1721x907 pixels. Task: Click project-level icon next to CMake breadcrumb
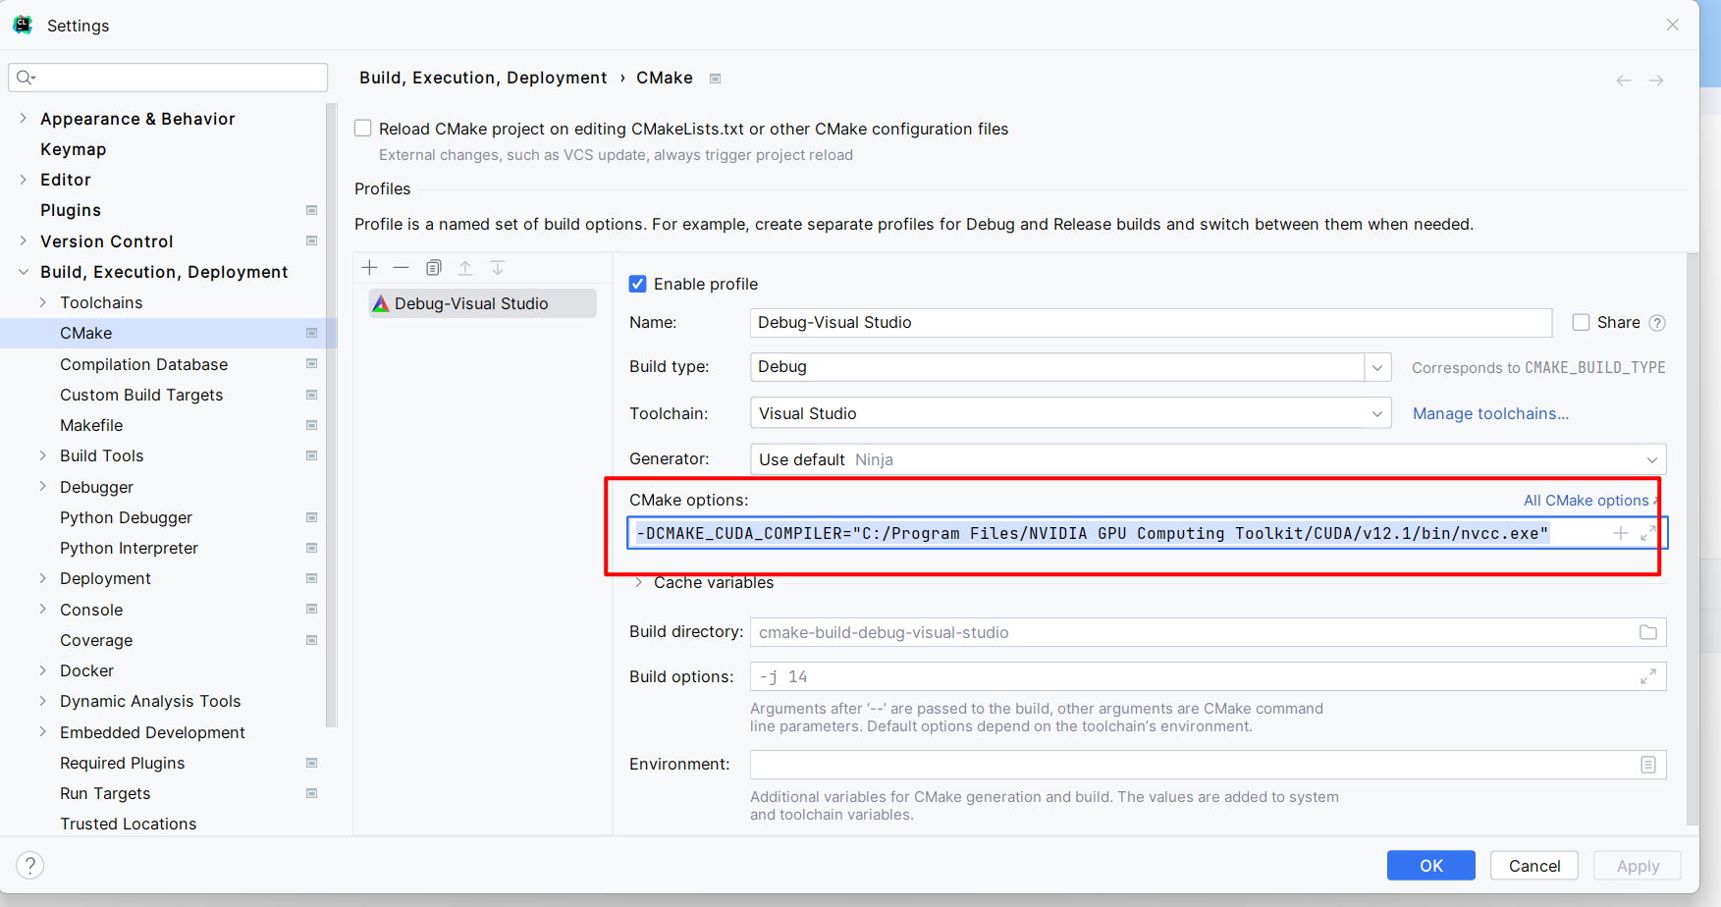(716, 79)
